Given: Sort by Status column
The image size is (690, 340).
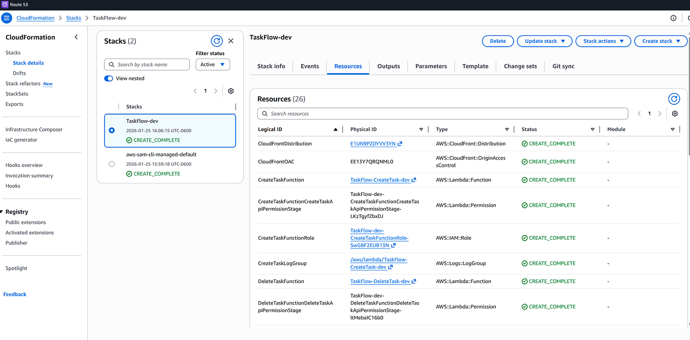Looking at the screenshot, I should (x=593, y=129).
